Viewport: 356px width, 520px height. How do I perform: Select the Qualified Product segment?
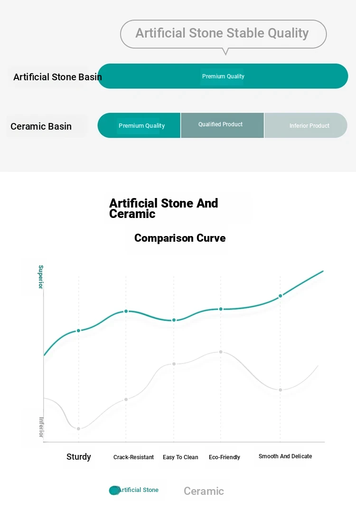pyautogui.click(x=223, y=125)
